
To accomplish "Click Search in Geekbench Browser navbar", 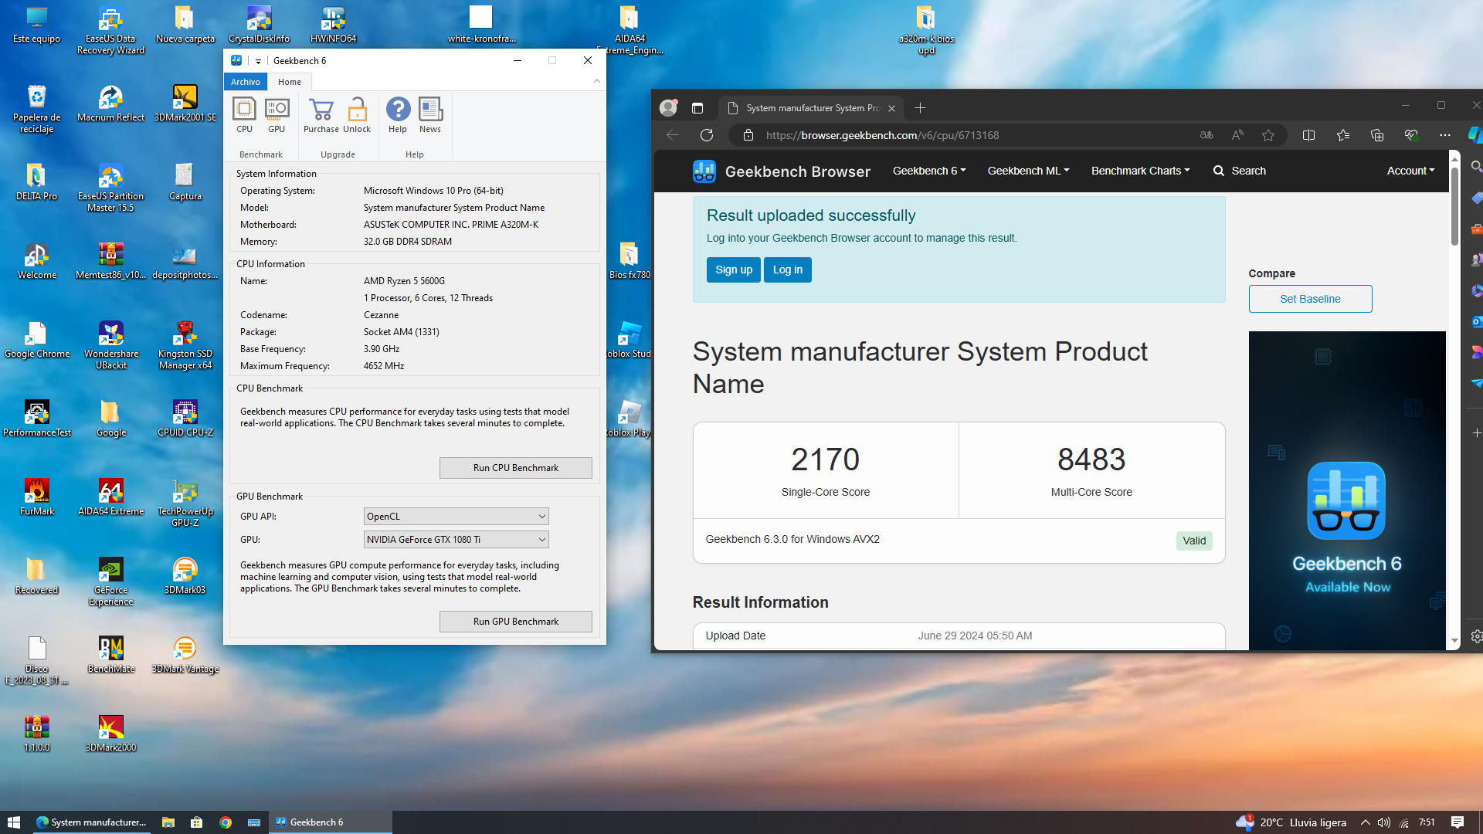I will pyautogui.click(x=1240, y=171).
